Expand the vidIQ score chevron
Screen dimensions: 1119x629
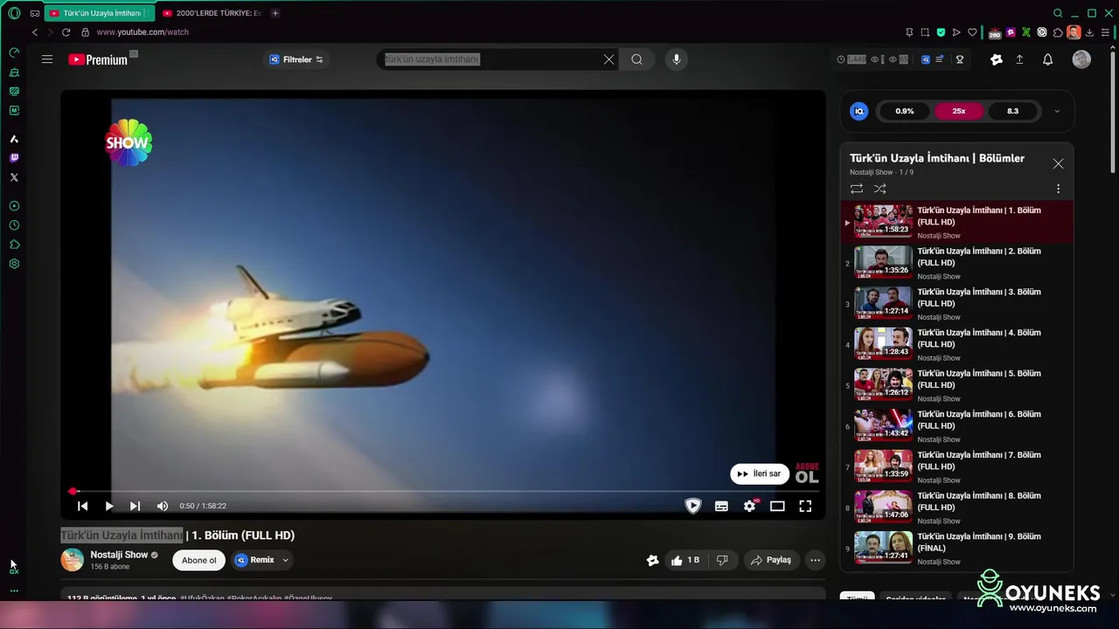pos(1057,111)
